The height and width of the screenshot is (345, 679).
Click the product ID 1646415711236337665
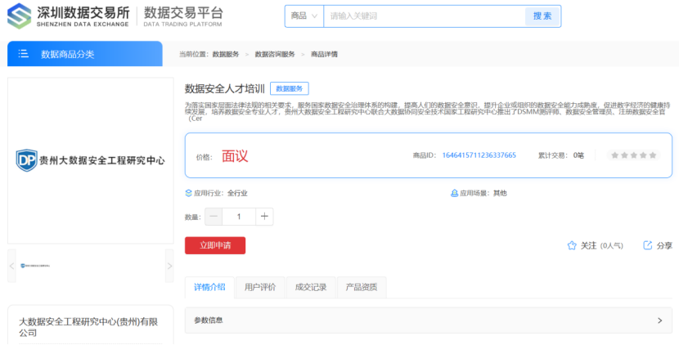click(x=479, y=155)
